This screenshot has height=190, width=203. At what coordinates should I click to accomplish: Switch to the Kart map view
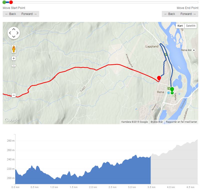[x=180, y=26]
